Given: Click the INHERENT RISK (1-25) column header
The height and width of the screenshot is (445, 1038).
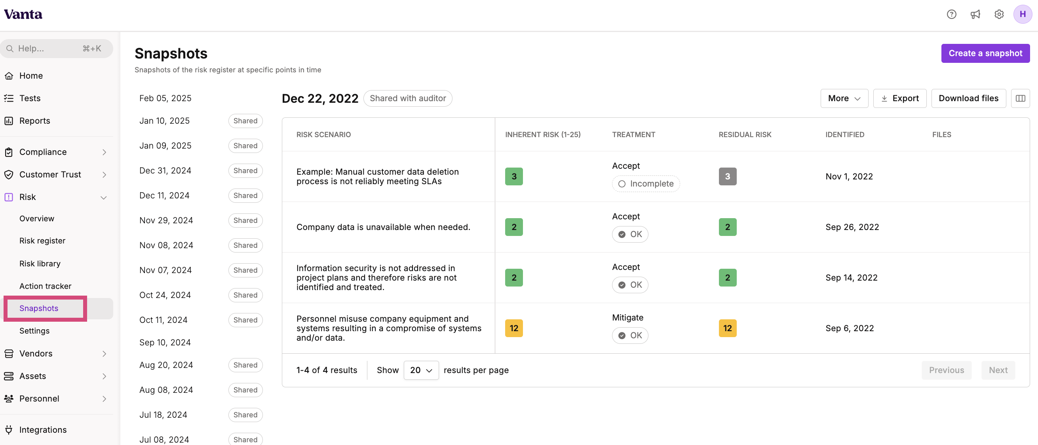Looking at the screenshot, I should pyautogui.click(x=543, y=135).
